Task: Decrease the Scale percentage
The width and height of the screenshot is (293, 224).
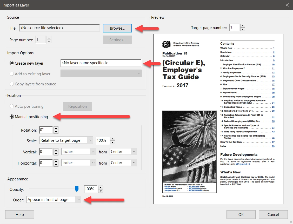Action: [x=112, y=142]
